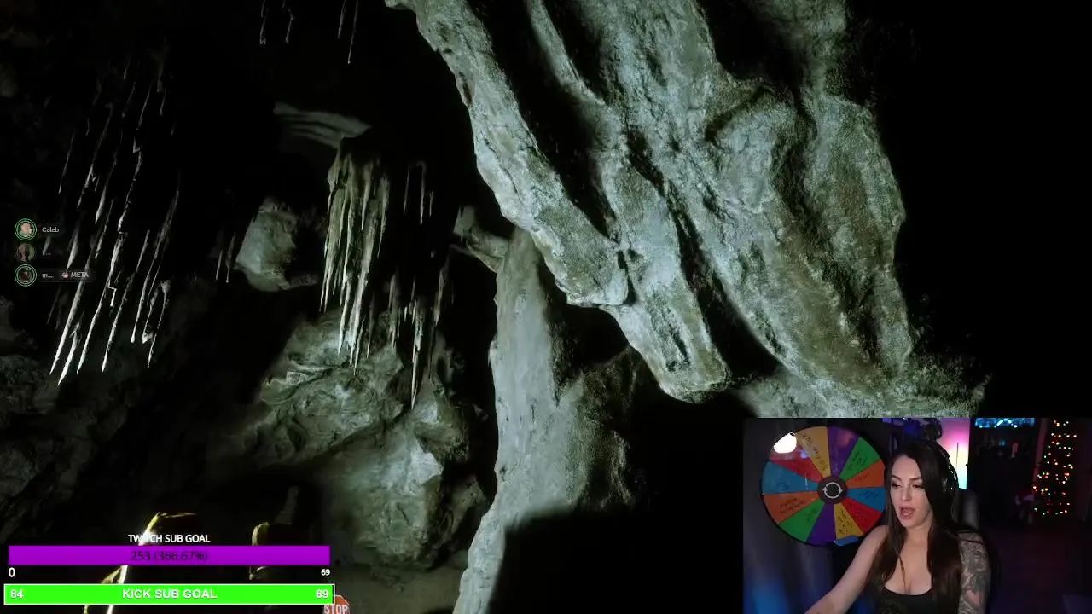This screenshot has width=1092, height=614.
Task: Click the refresh icon at the wheel's center
Action: 832,489
